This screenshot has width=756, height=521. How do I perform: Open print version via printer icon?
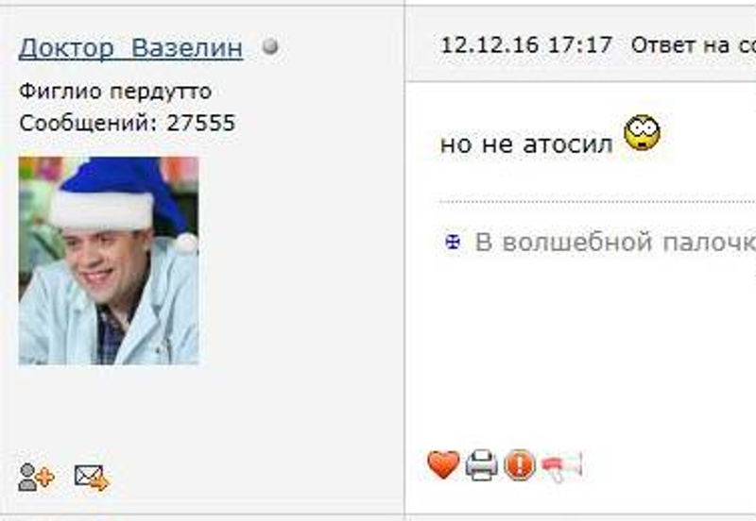tap(482, 465)
